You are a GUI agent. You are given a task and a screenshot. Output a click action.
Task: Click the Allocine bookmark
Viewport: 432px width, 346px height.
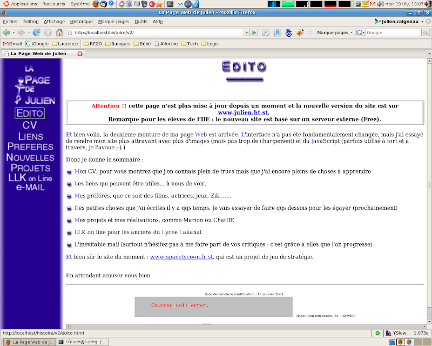click(x=166, y=44)
